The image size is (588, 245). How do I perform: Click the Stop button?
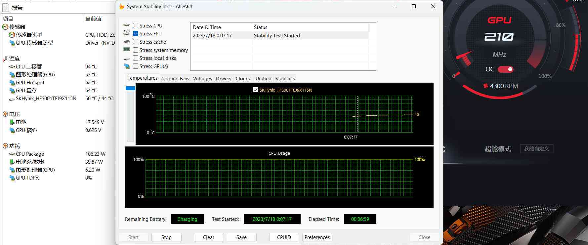point(166,237)
